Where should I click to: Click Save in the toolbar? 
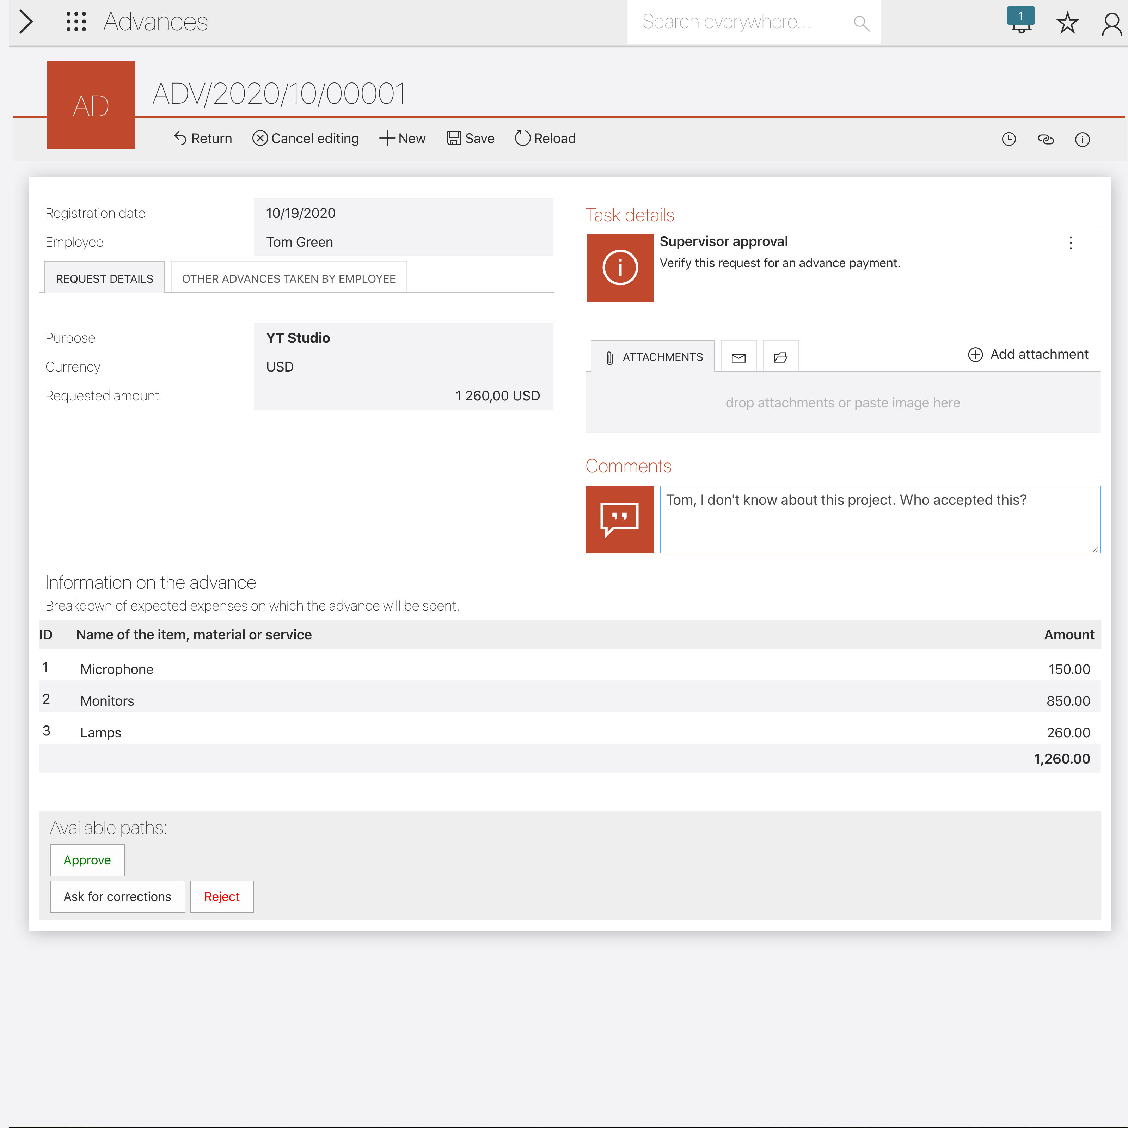[x=471, y=139]
